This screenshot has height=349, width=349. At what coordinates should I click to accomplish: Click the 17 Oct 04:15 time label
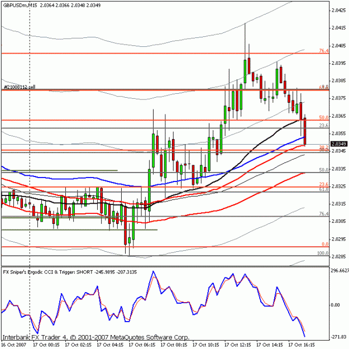110,345
